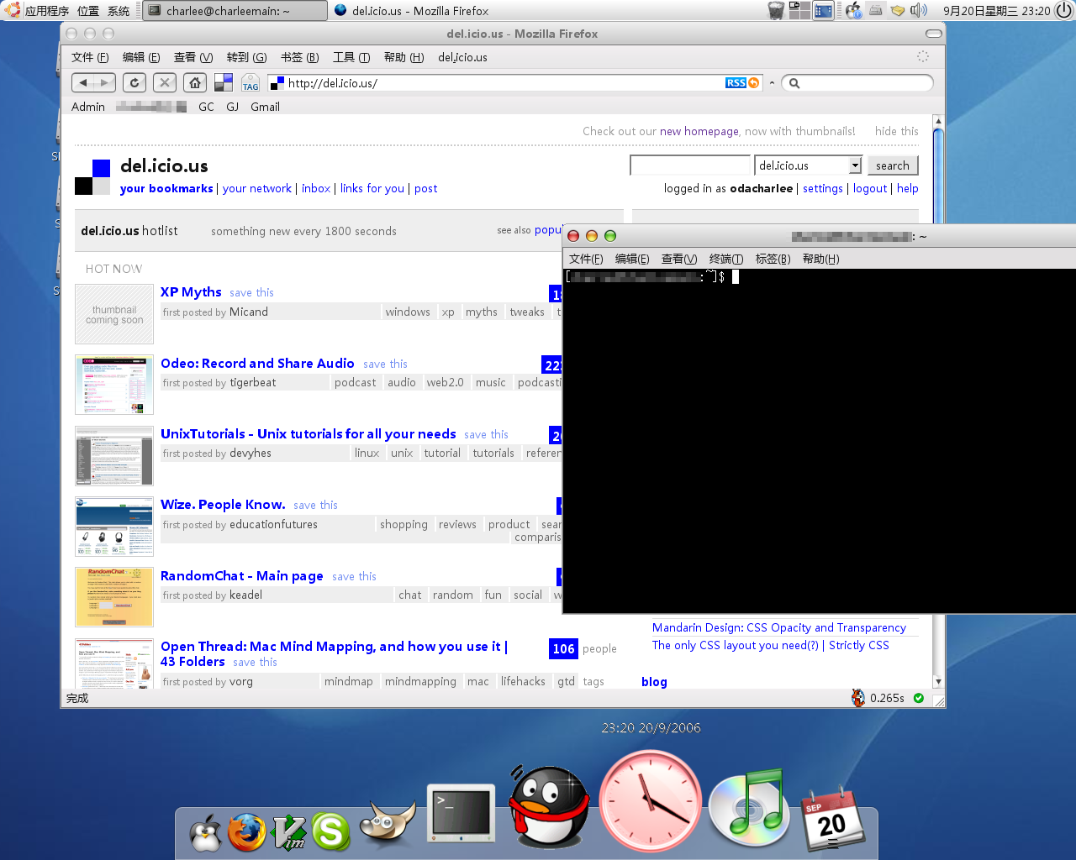Launch Skype from the dock
Screen dimensions: 1076x860
[331, 832]
